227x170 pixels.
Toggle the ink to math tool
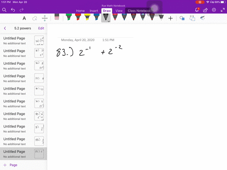(202, 18)
